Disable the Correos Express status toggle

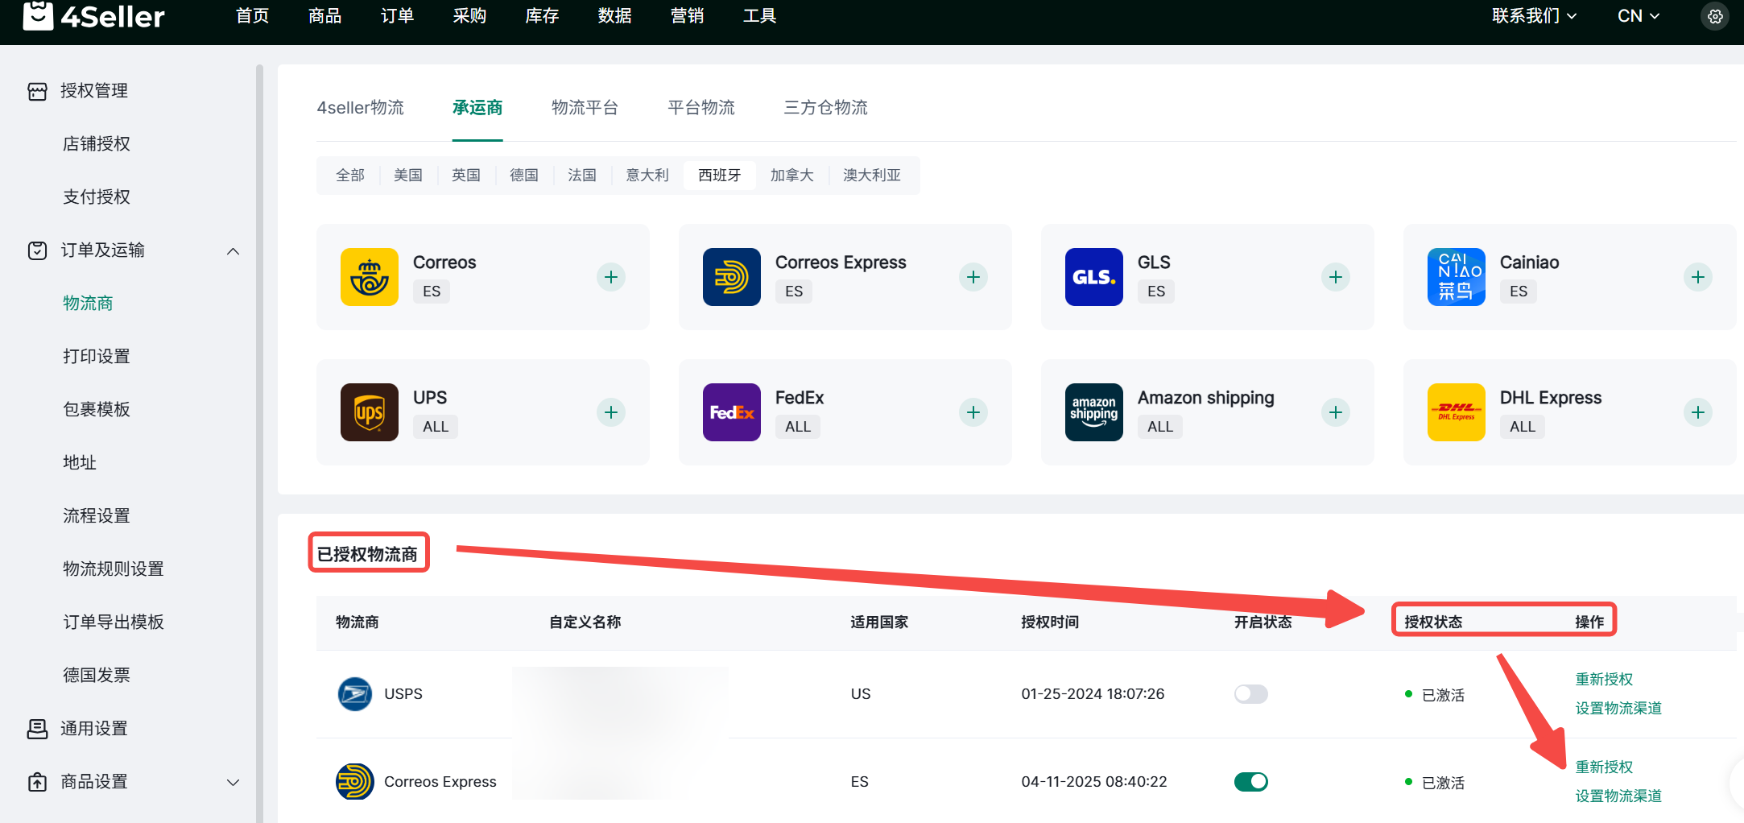click(1250, 782)
